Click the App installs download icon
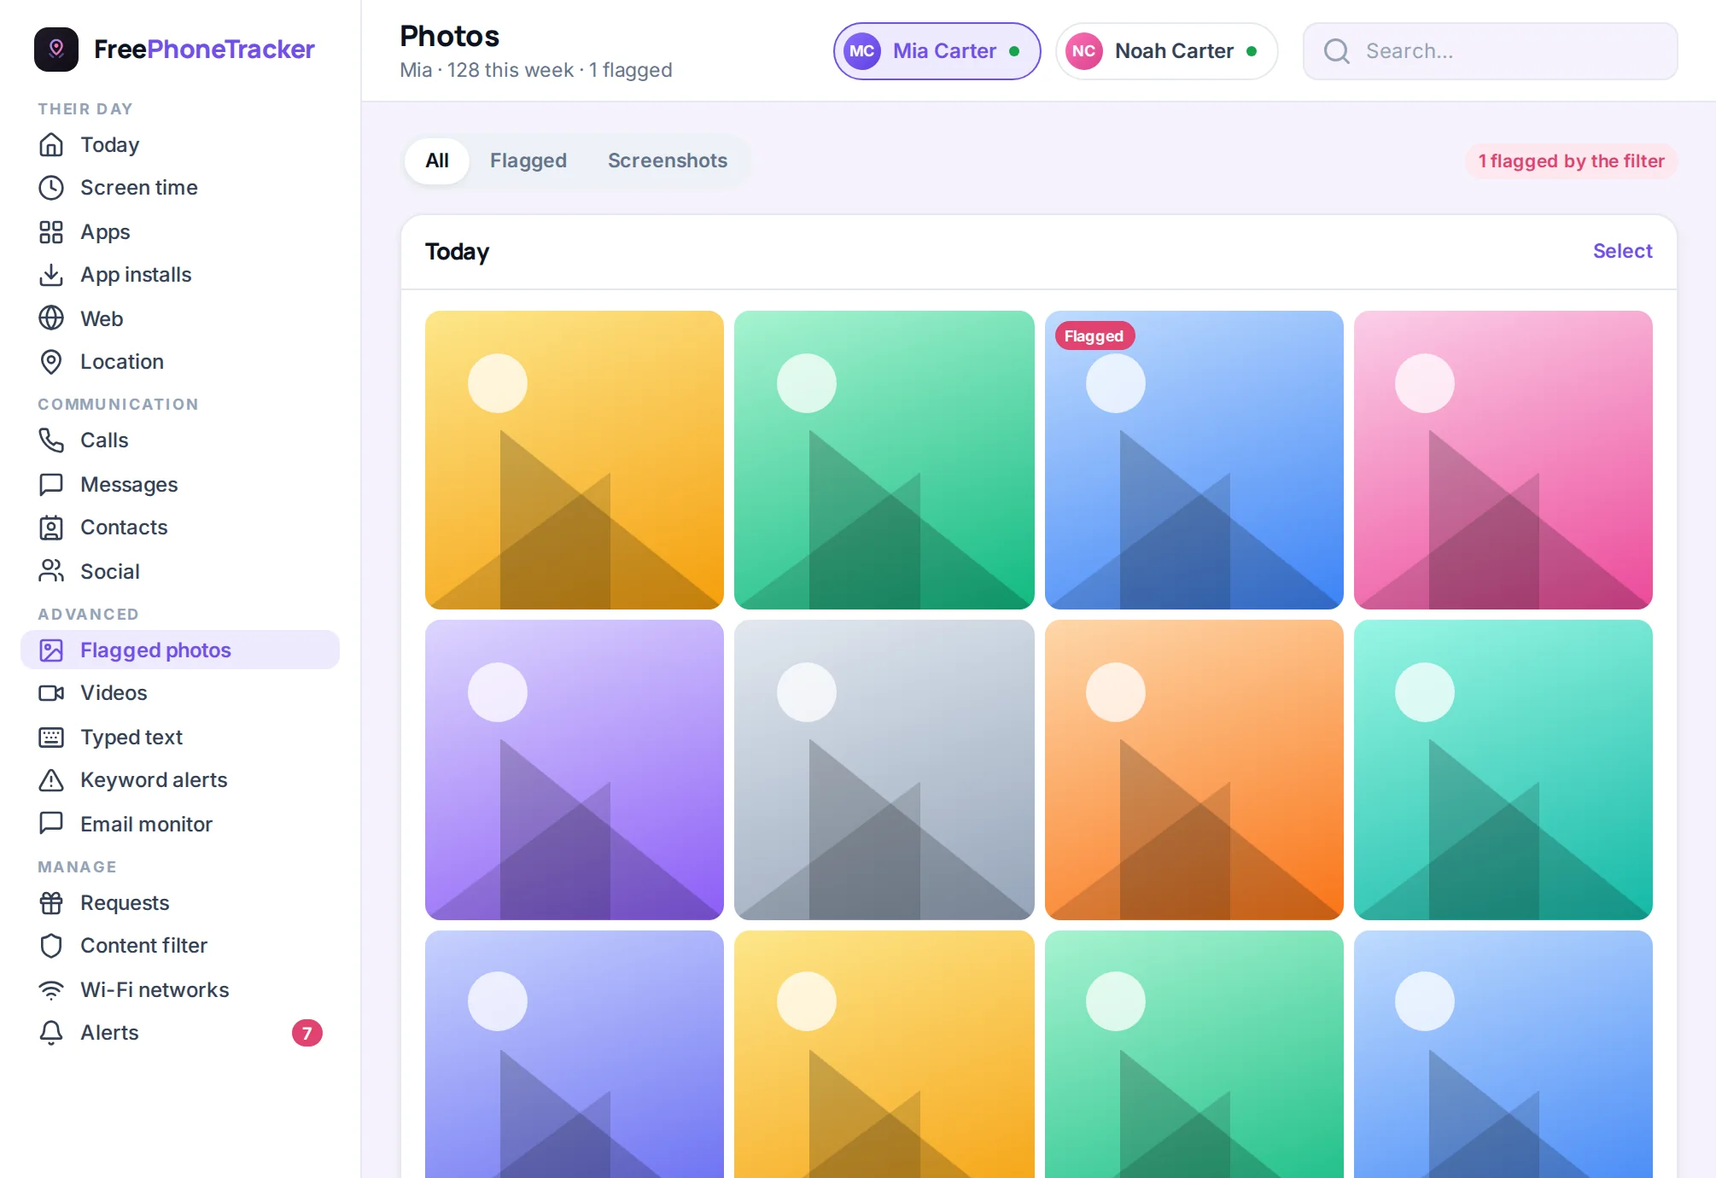 click(x=51, y=275)
